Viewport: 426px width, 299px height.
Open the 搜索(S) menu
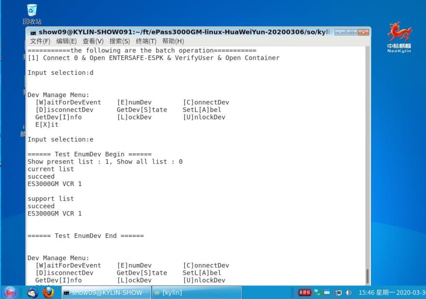coord(120,41)
